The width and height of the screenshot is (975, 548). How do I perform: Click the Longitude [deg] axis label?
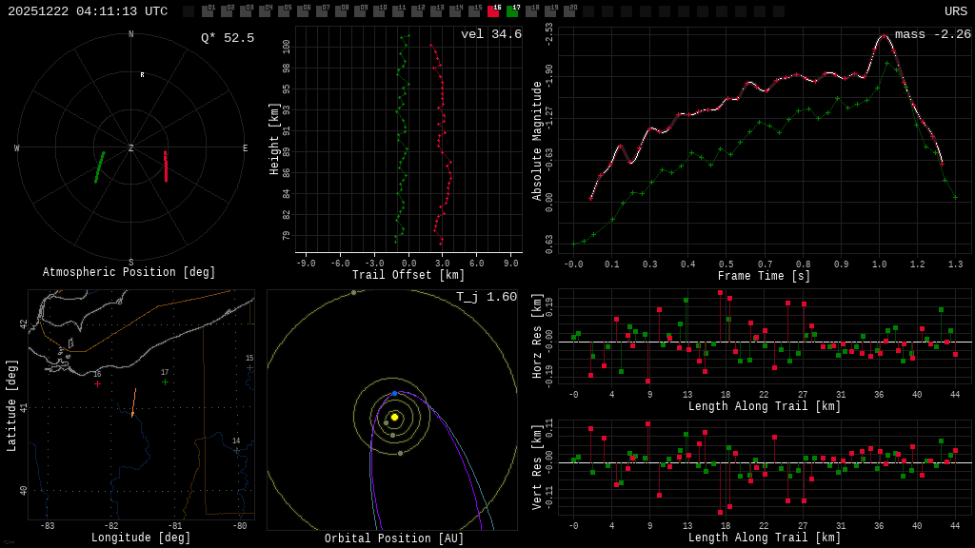coord(141,538)
